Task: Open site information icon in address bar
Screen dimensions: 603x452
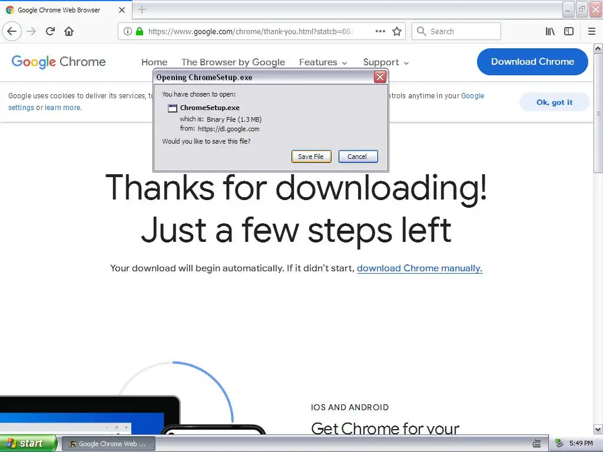Action: click(x=128, y=31)
